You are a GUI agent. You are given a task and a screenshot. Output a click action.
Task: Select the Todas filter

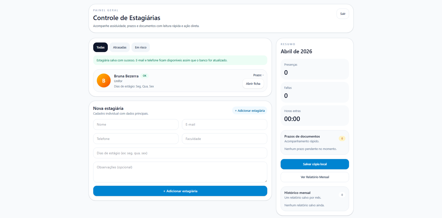(x=100, y=47)
